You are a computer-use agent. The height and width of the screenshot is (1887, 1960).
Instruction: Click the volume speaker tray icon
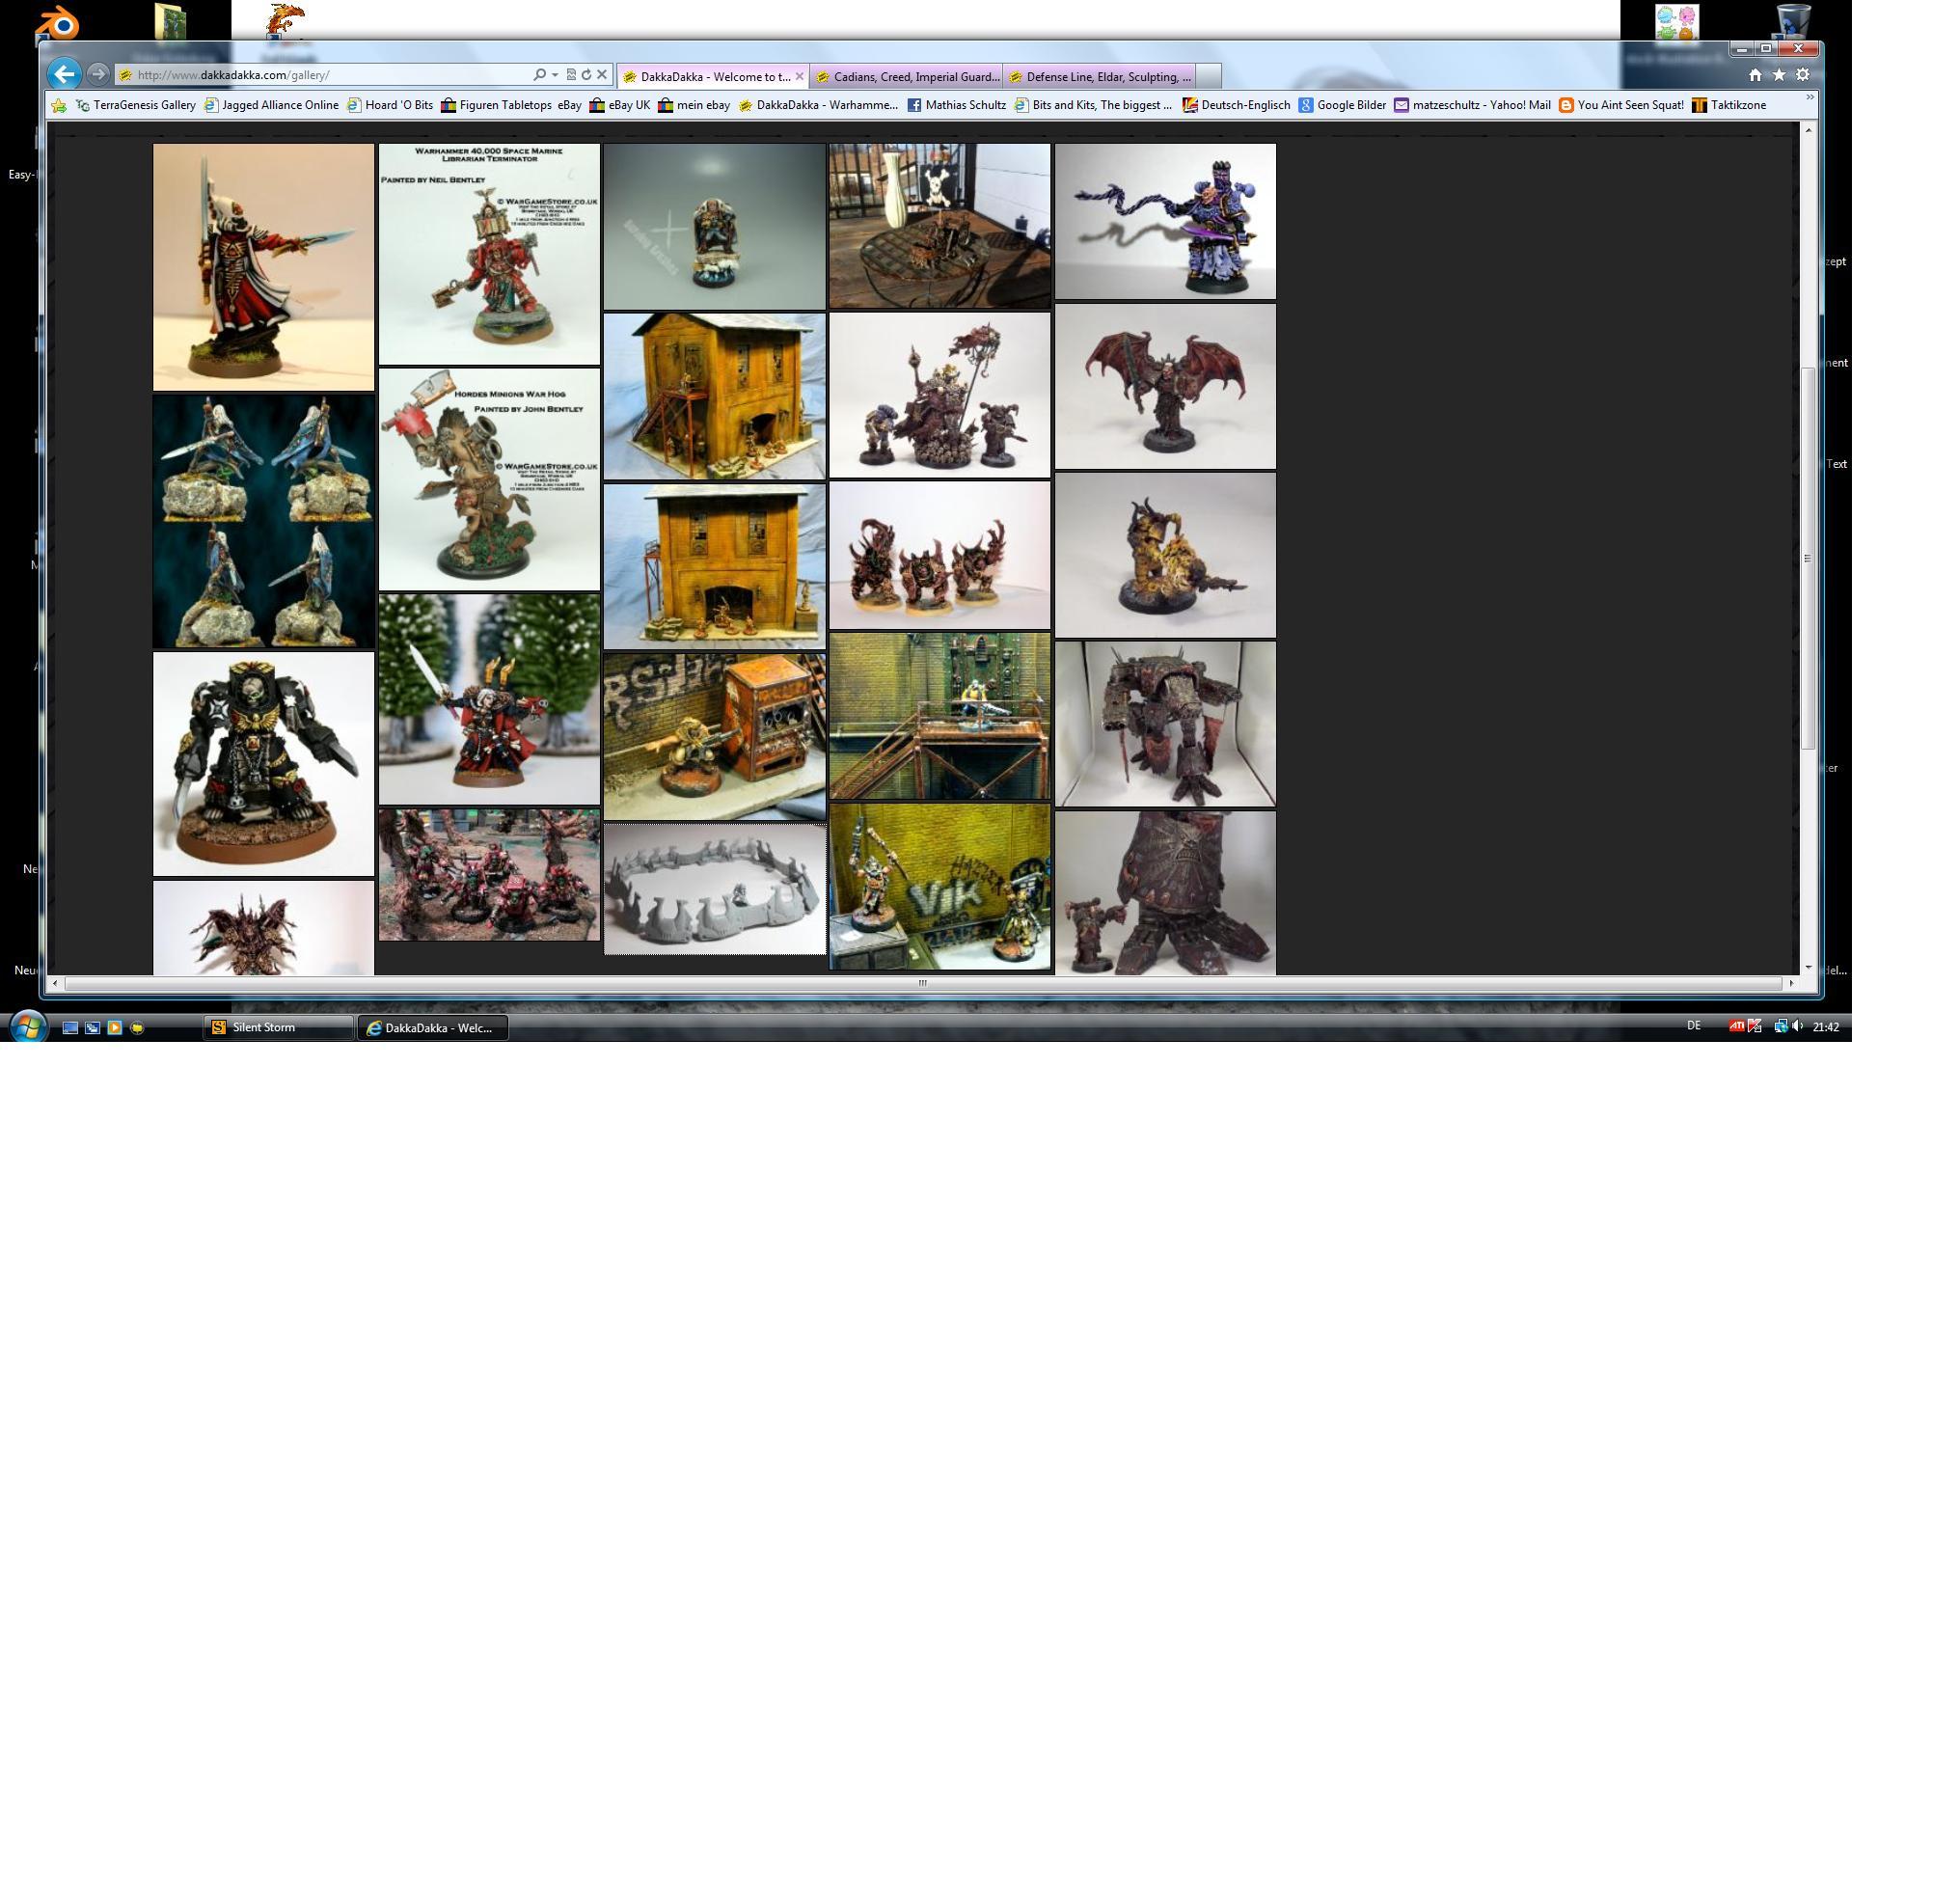point(1797,1026)
